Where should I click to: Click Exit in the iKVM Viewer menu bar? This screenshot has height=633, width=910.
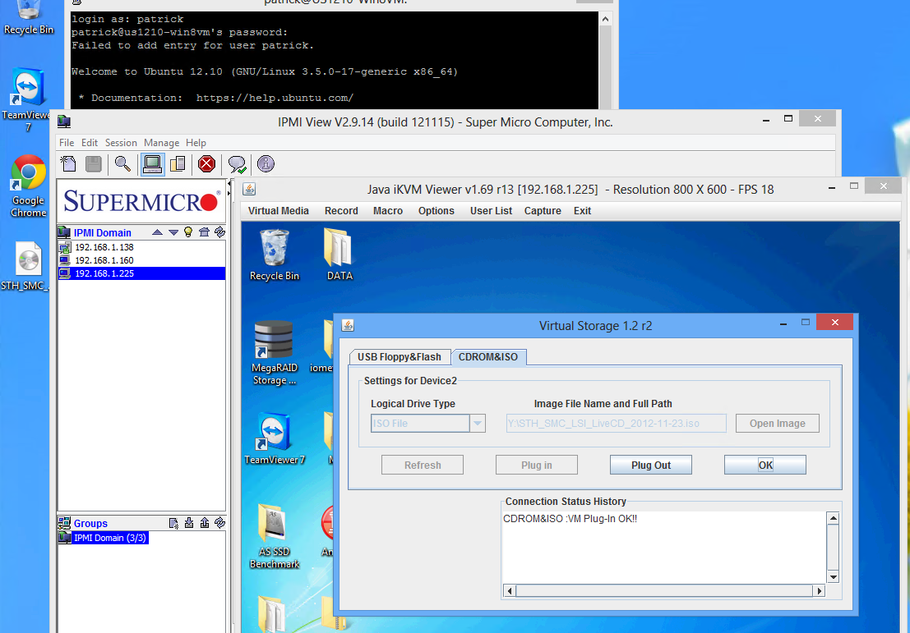pos(582,211)
